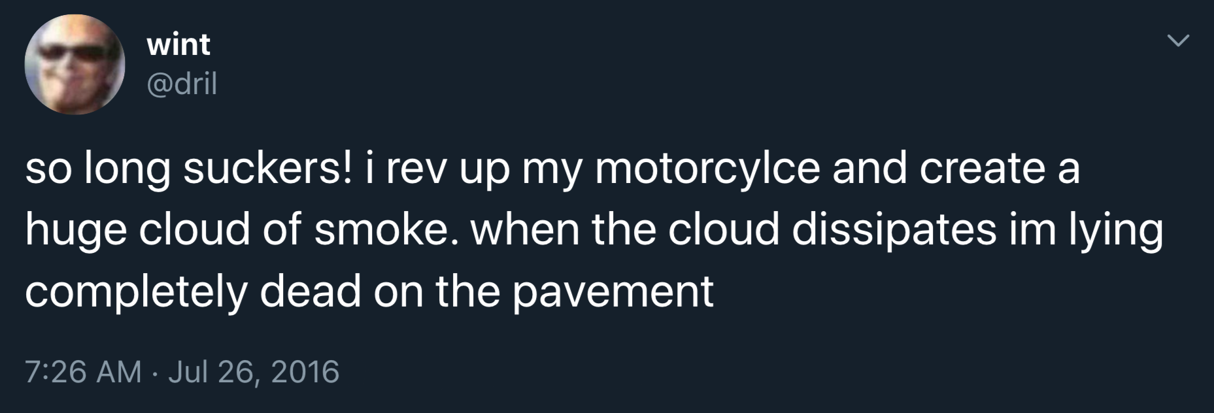The height and width of the screenshot is (413, 1214).
Task: Click the words completely dead
Action: pos(193,291)
